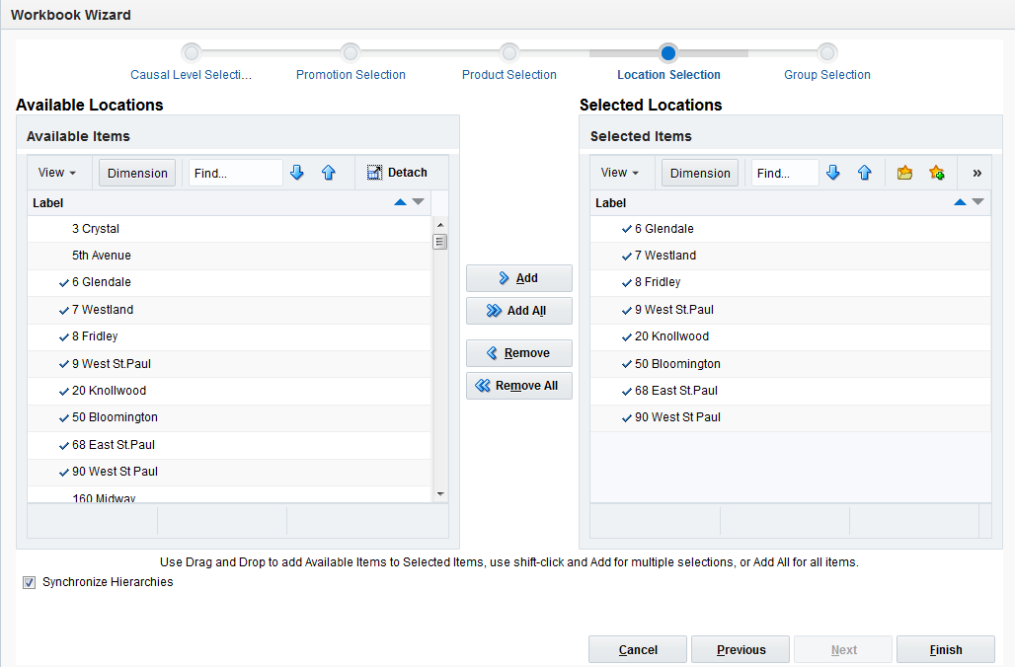Click Find Previous up arrow in Selected Items
This screenshot has height=667, width=1015.
[865, 173]
